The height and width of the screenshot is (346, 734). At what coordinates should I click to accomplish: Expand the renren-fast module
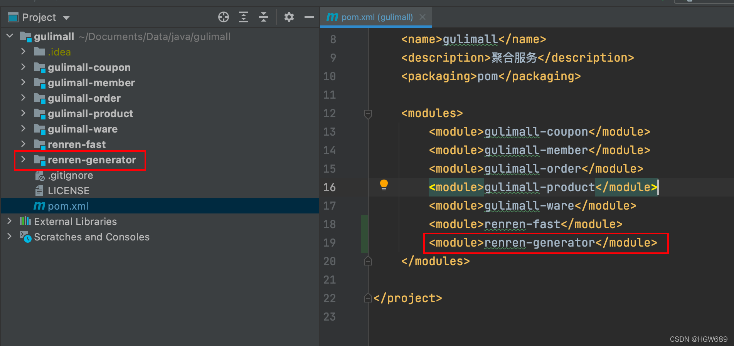23,144
